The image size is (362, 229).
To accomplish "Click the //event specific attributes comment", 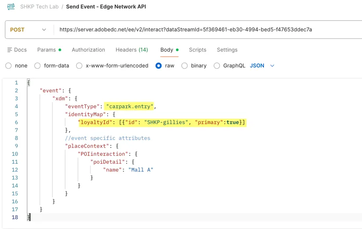I will point(108,138).
